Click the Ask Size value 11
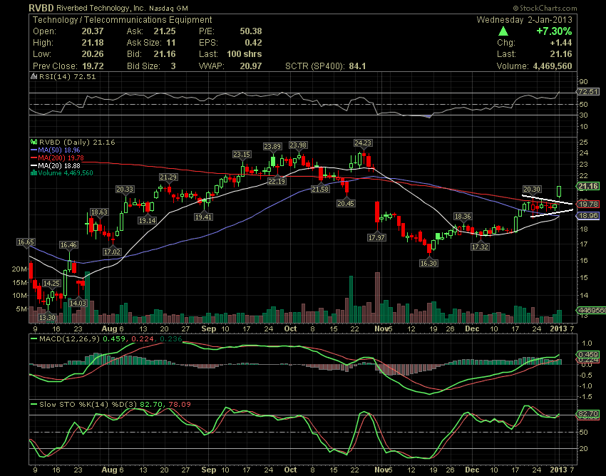Viewport: 606px width, 476px height. [170, 43]
